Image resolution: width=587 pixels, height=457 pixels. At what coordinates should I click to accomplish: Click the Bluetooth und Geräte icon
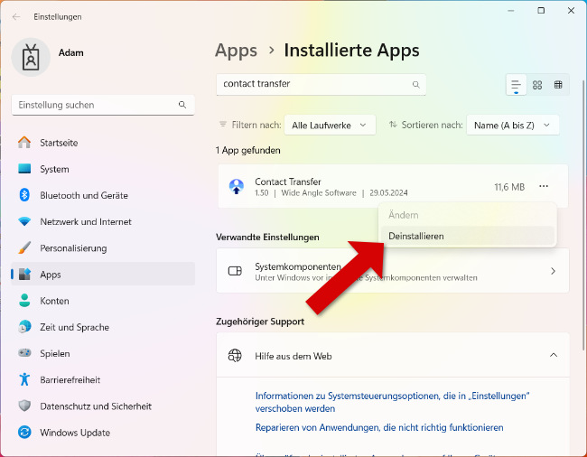pyautogui.click(x=24, y=195)
